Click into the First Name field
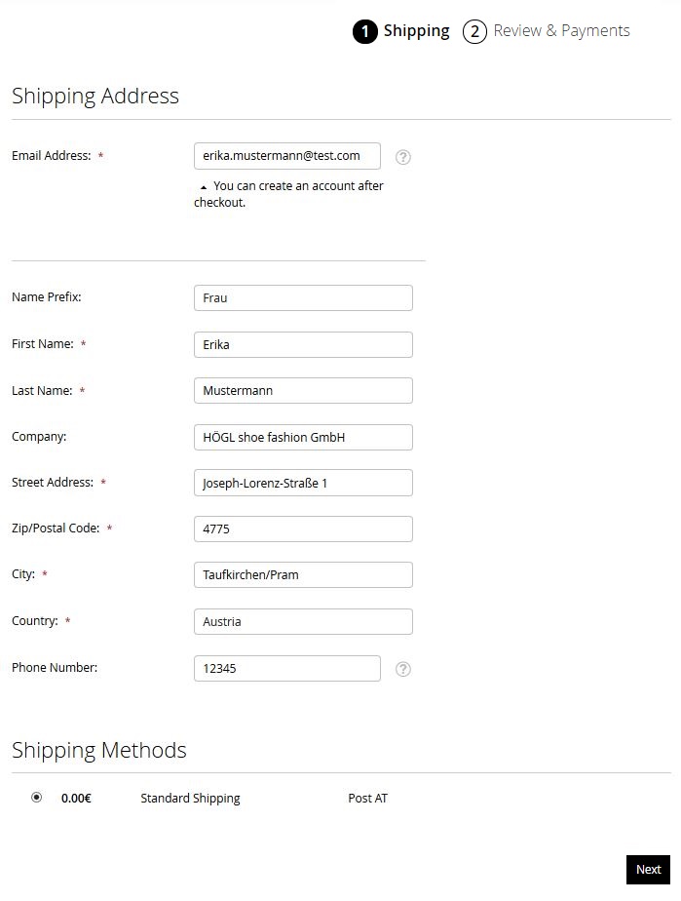The width and height of the screenshot is (681, 901). click(x=303, y=344)
